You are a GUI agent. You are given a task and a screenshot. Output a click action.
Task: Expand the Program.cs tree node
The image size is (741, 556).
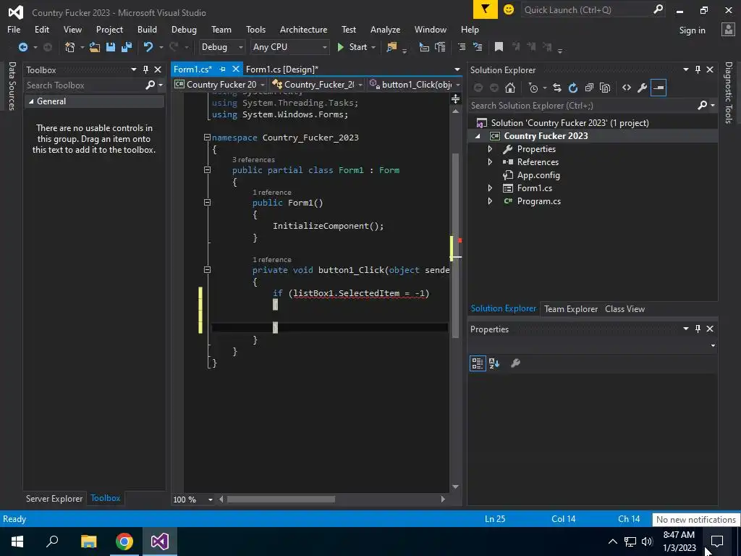click(x=490, y=201)
